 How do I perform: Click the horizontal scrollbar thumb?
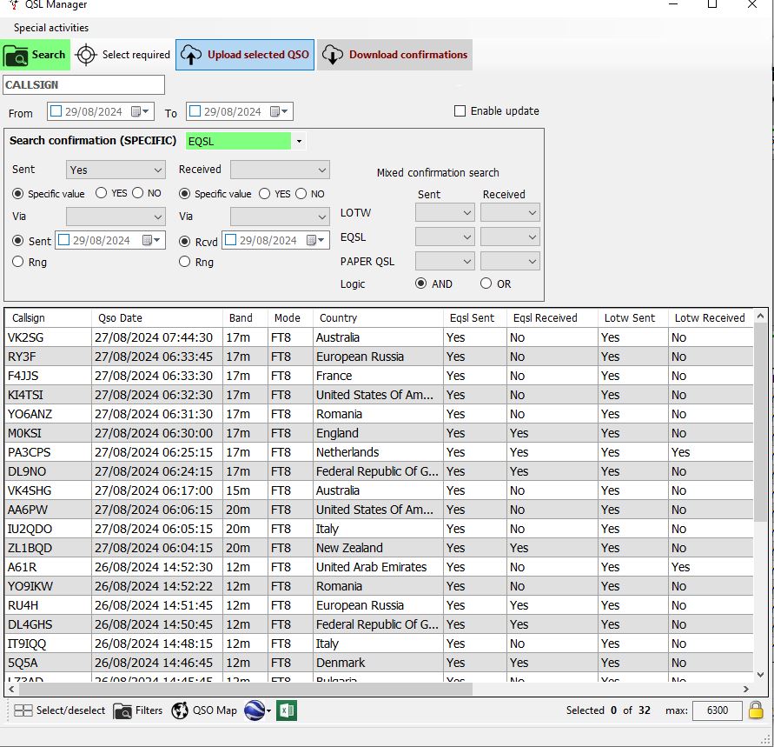(245, 689)
